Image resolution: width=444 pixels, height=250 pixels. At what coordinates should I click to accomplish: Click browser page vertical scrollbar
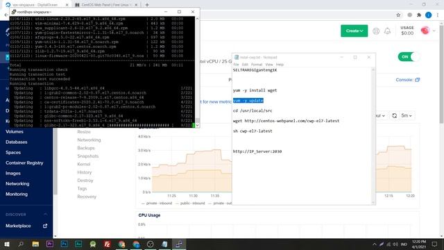click(x=441, y=129)
